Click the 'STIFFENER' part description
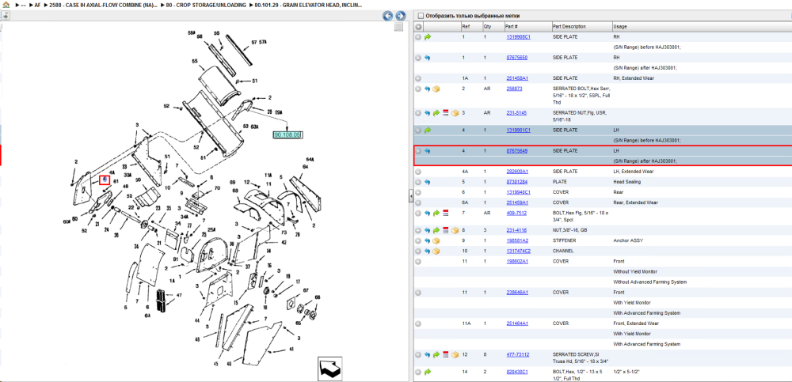Viewport: 792px width, 382px height. (564, 240)
